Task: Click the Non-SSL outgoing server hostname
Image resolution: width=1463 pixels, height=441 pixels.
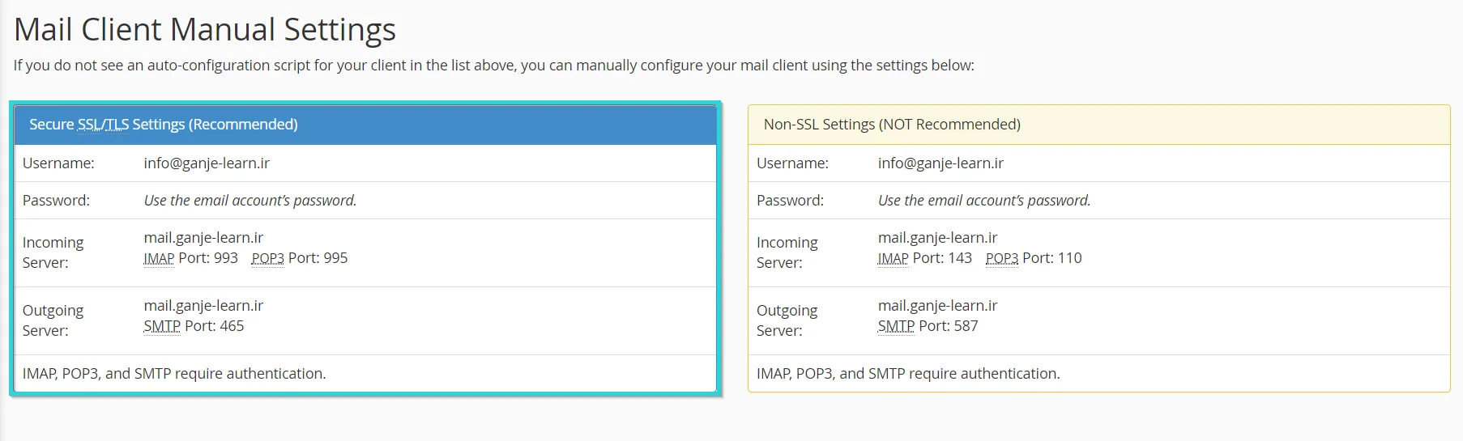Action: click(x=937, y=306)
